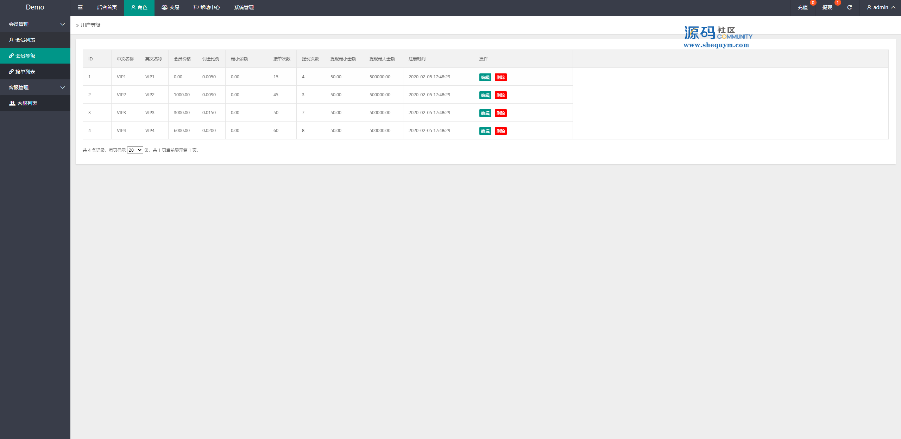
Task: Select 客服列表 in the sidebar
Action: click(35, 103)
